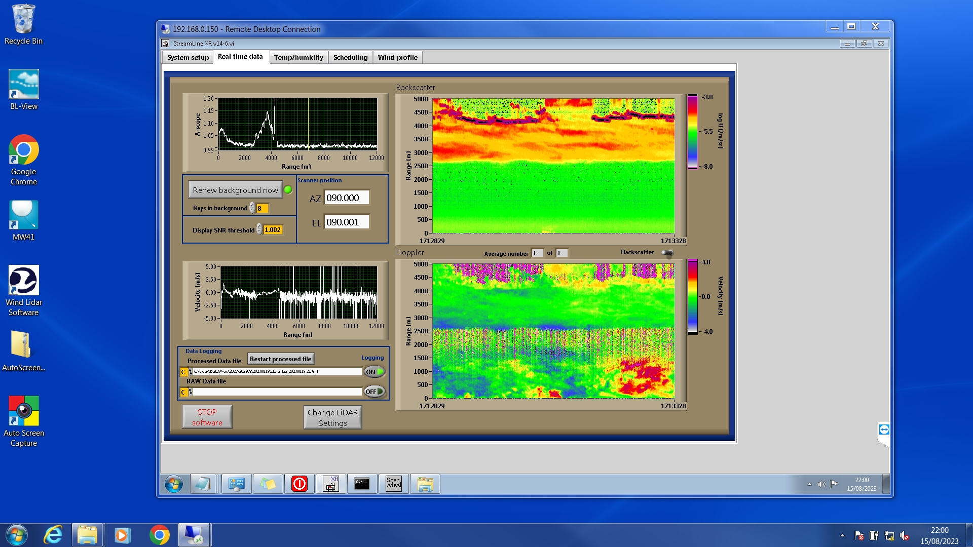The height and width of the screenshot is (547, 973).
Task: Click StreamLine XR icon in remote taskbar
Action: [331, 484]
